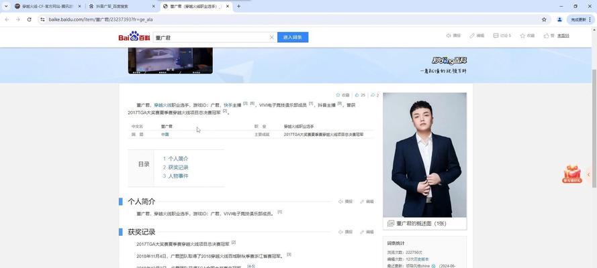Click the red gift box icon
Viewport: 597px width, 268px height.
coord(572,174)
